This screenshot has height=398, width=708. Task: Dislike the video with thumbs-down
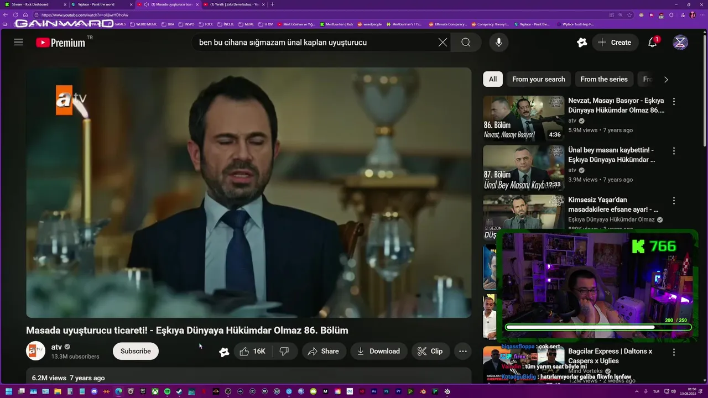[284, 351]
